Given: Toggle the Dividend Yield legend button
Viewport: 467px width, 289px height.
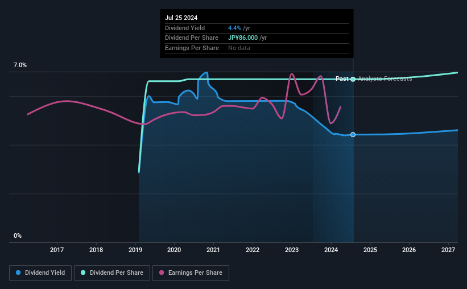Looking at the screenshot, I should click(x=40, y=273).
